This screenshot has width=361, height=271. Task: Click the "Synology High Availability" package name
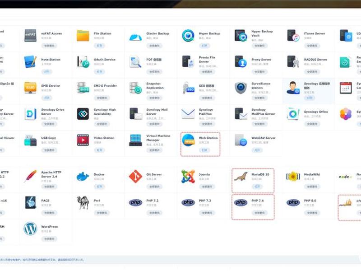coord(105,112)
